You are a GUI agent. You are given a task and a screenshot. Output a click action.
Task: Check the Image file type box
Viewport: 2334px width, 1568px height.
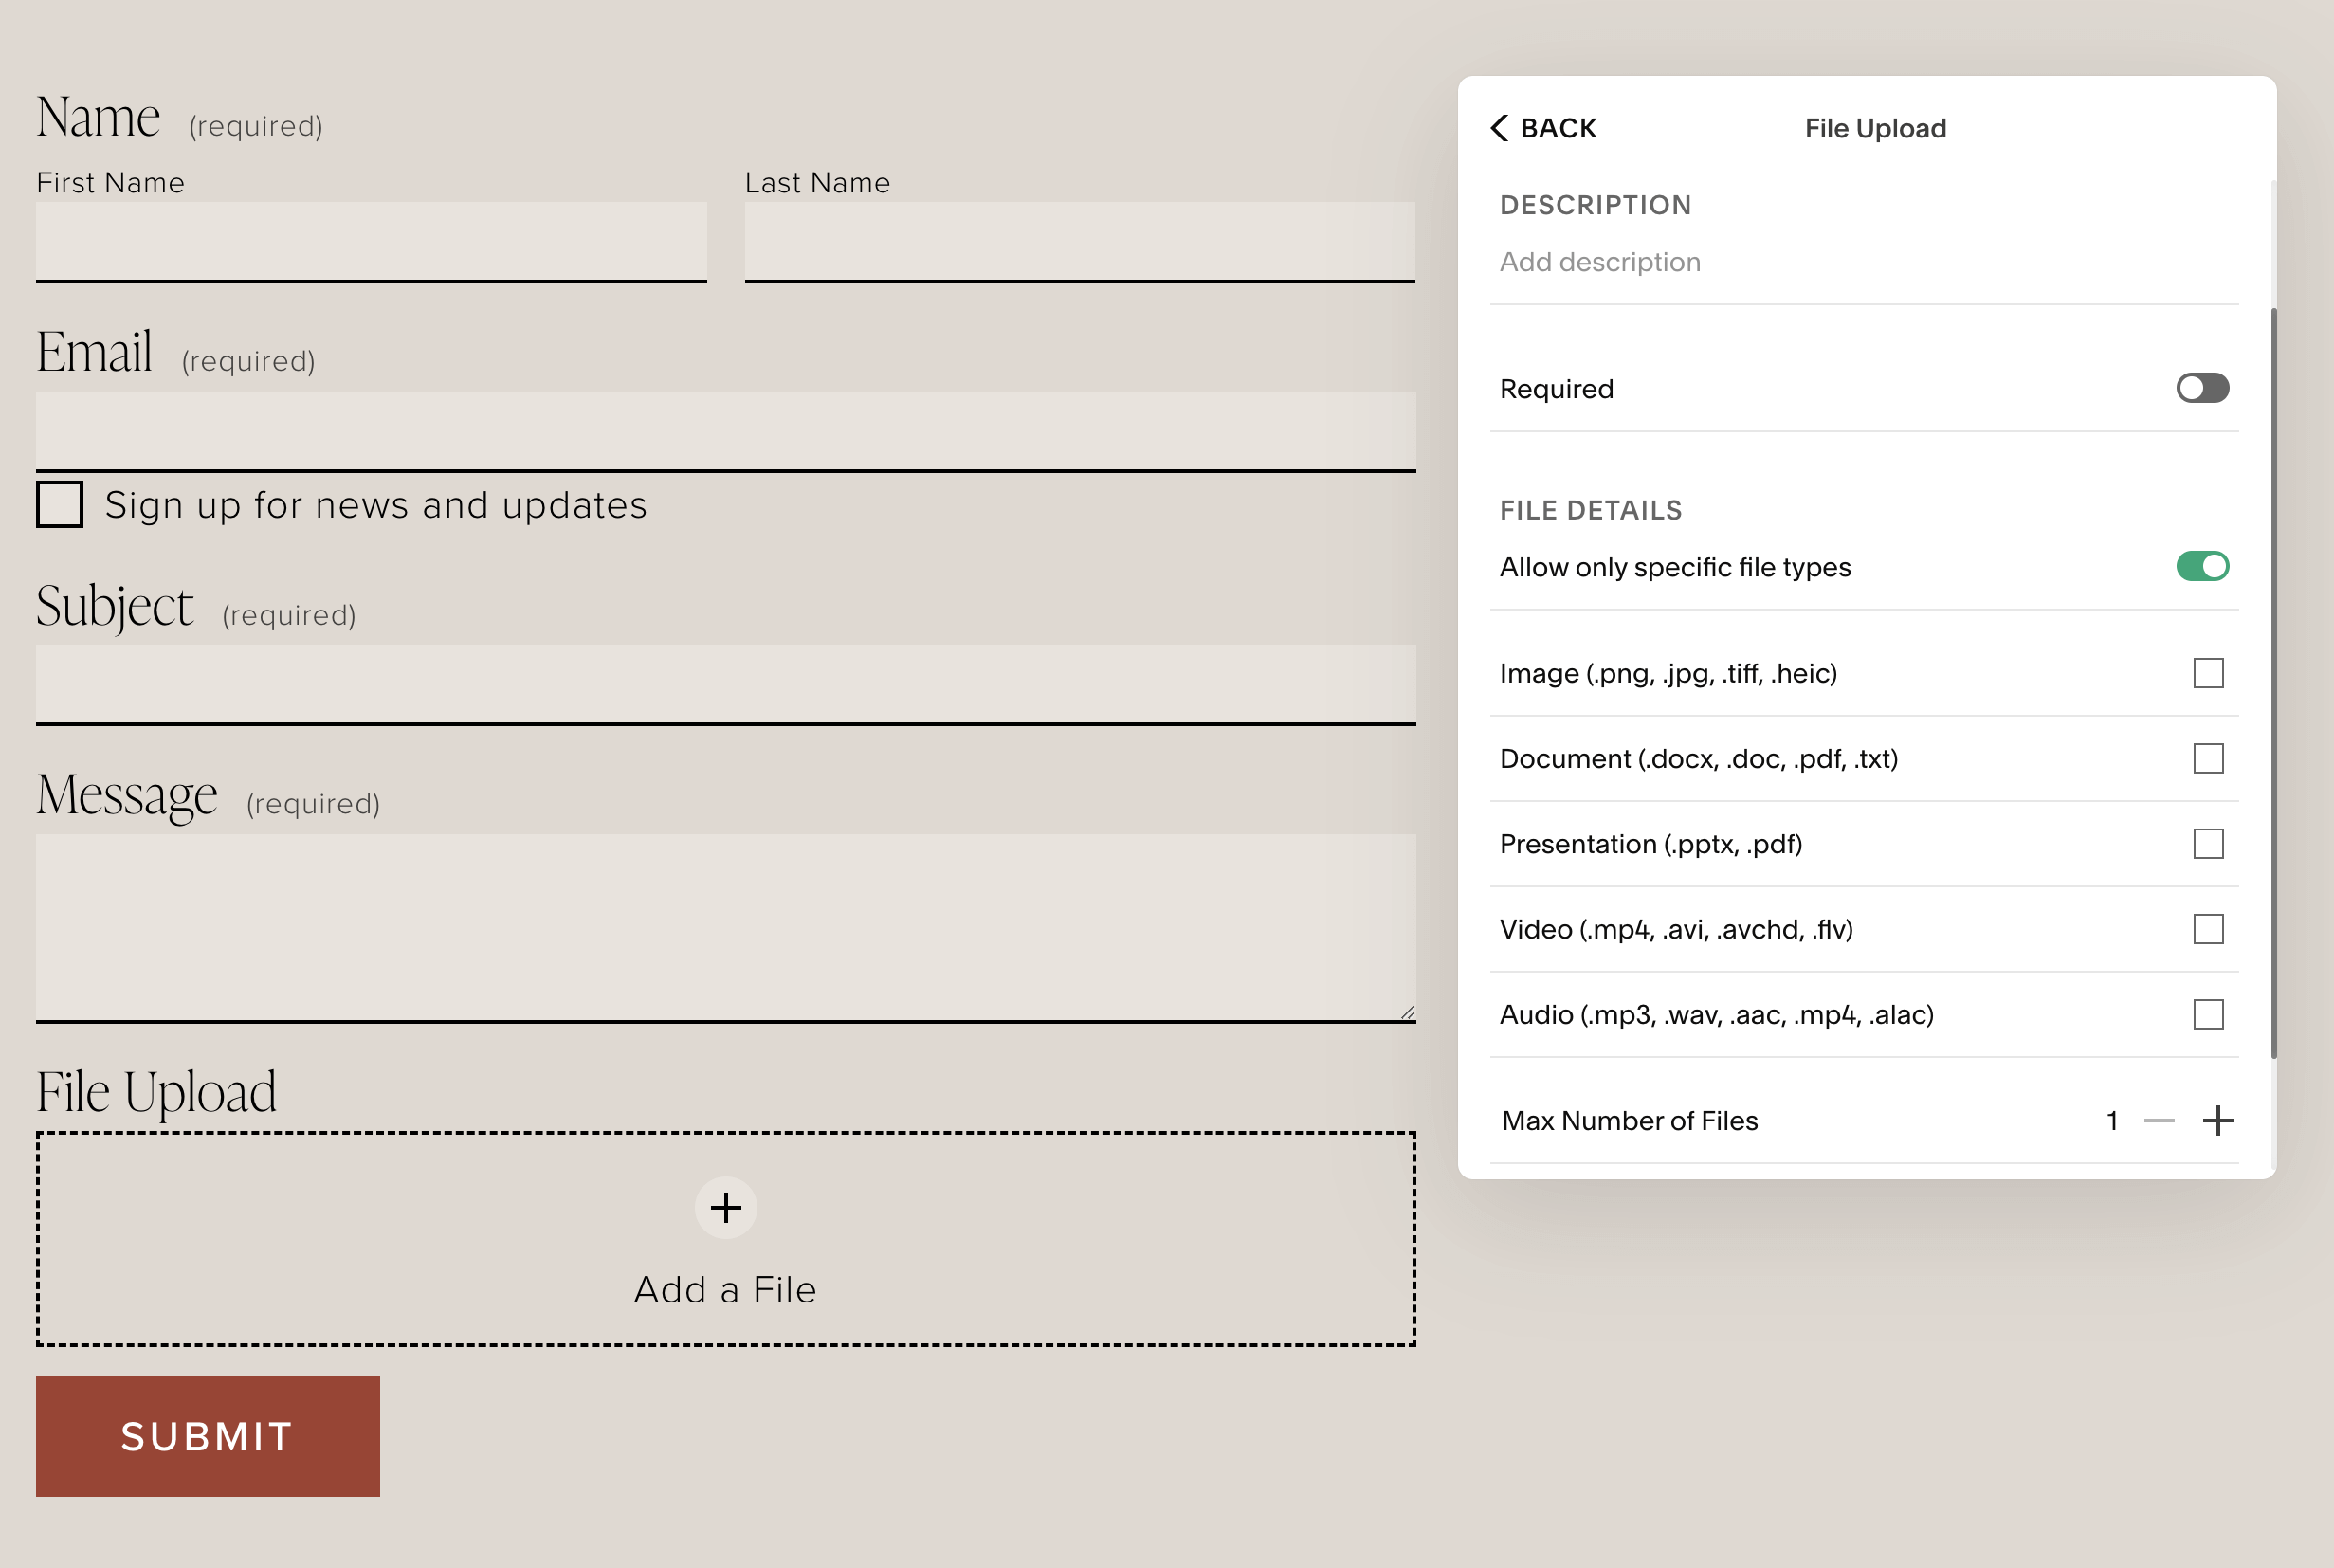(x=2208, y=673)
